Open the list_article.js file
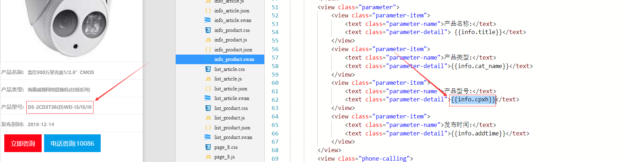The image size is (625, 162). (x=228, y=79)
